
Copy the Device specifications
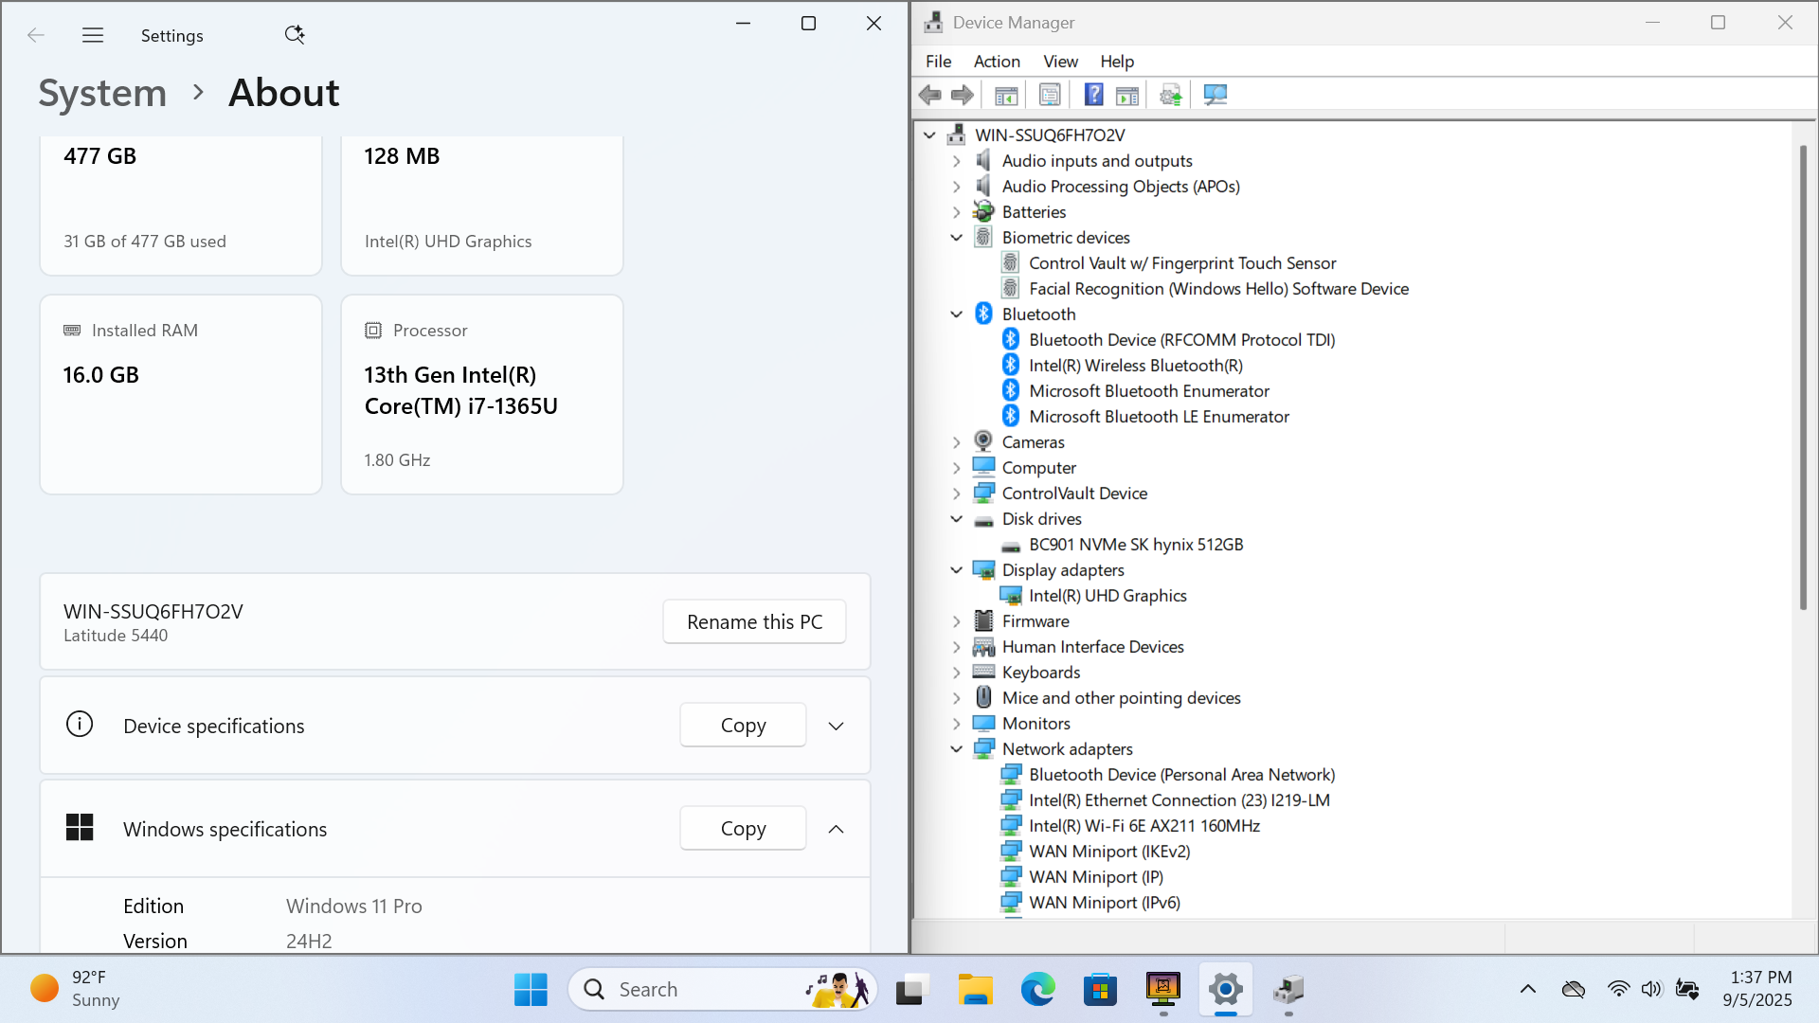pyautogui.click(x=743, y=726)
